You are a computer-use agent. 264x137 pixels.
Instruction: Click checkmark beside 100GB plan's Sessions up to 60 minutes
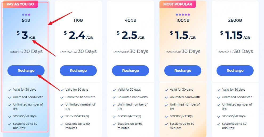[x=167, y=124]
